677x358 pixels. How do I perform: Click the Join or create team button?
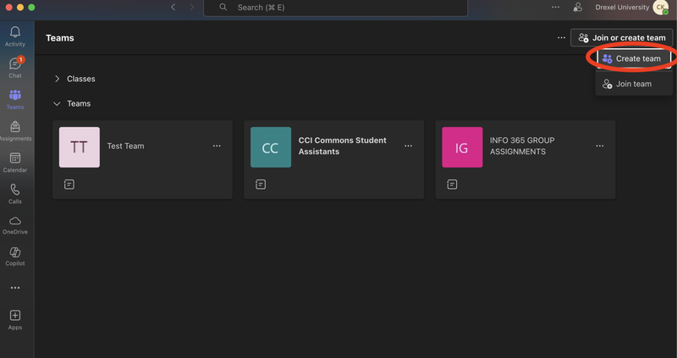click(622, 37)
